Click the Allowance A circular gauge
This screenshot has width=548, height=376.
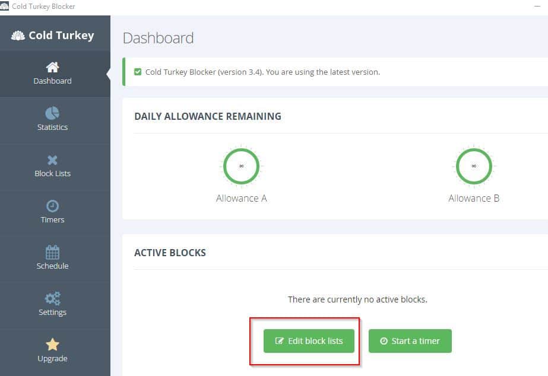tap(242, 166)
